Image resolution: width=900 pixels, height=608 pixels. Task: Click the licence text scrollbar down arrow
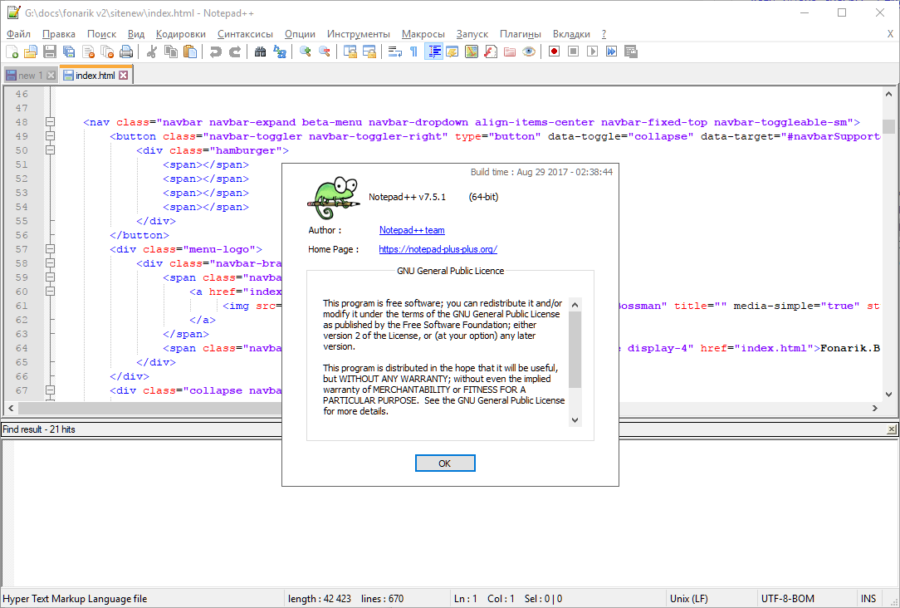575,420
